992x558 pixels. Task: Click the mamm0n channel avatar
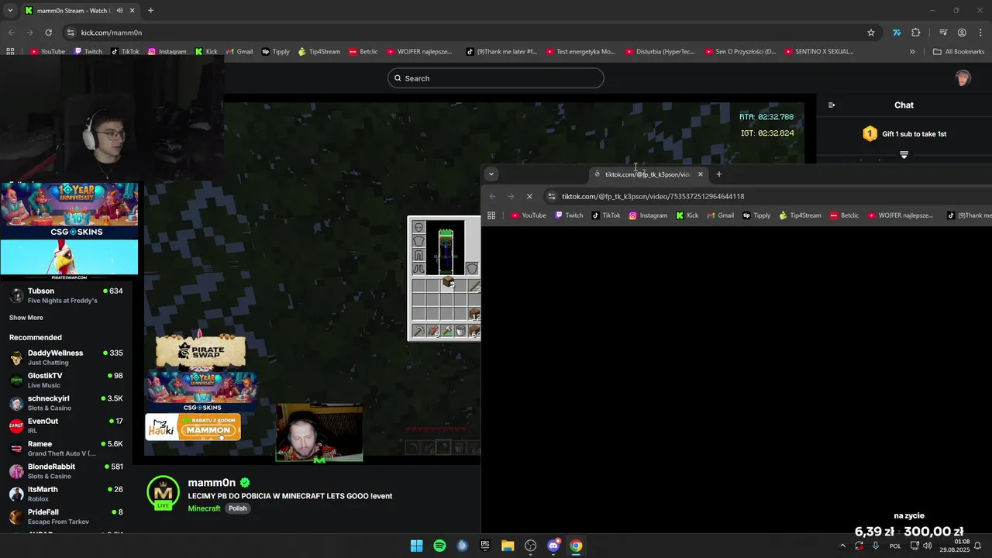pos(164,493)
